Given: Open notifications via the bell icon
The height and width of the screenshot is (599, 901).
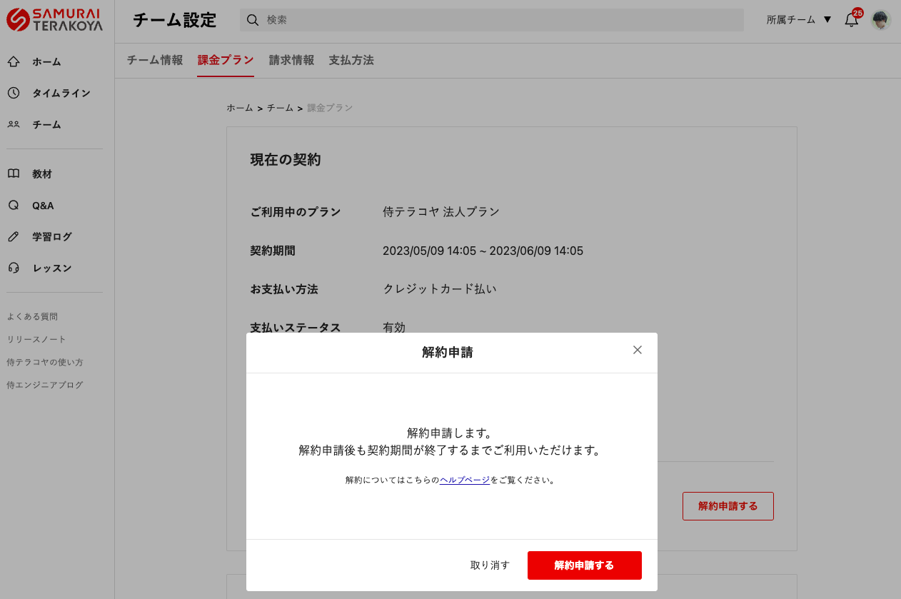Looking at the screenshot, I should coord(851,20).
